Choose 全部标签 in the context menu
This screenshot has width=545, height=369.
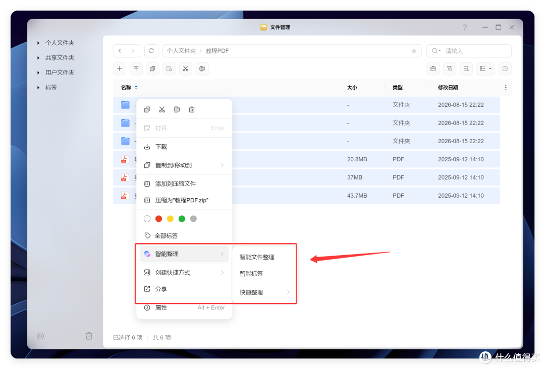(184, 236)
